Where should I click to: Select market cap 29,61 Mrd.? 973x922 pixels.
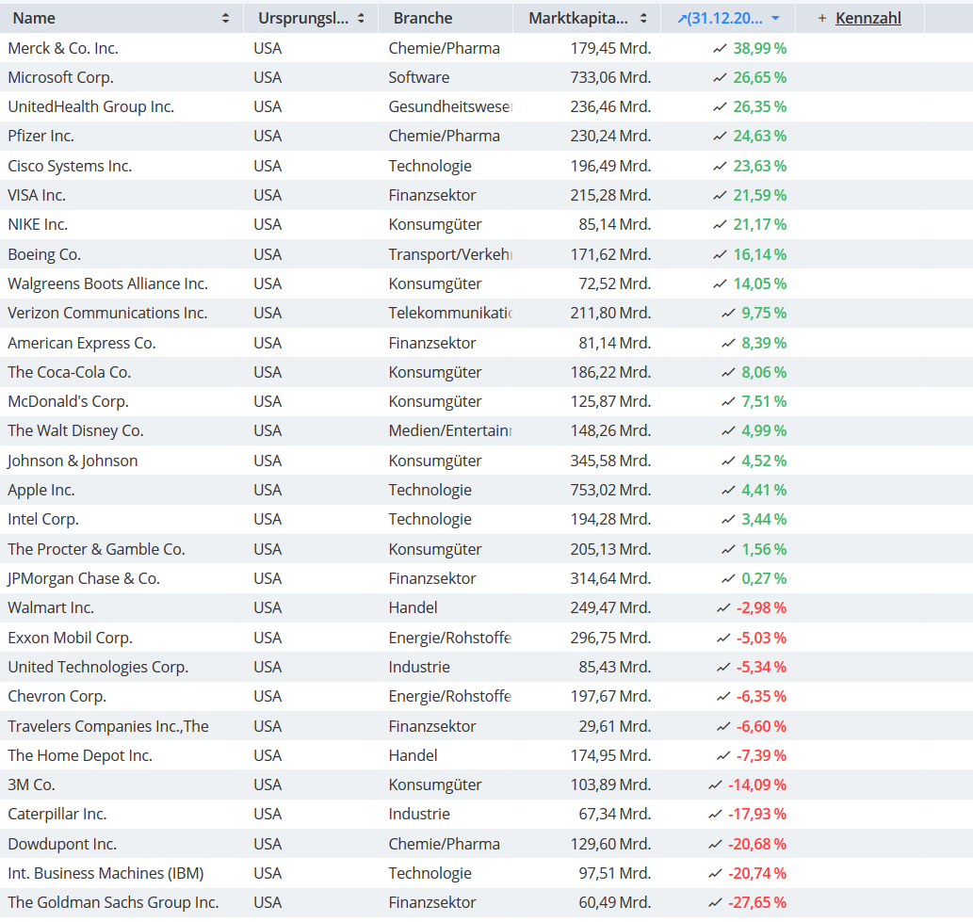pos(615,726)
